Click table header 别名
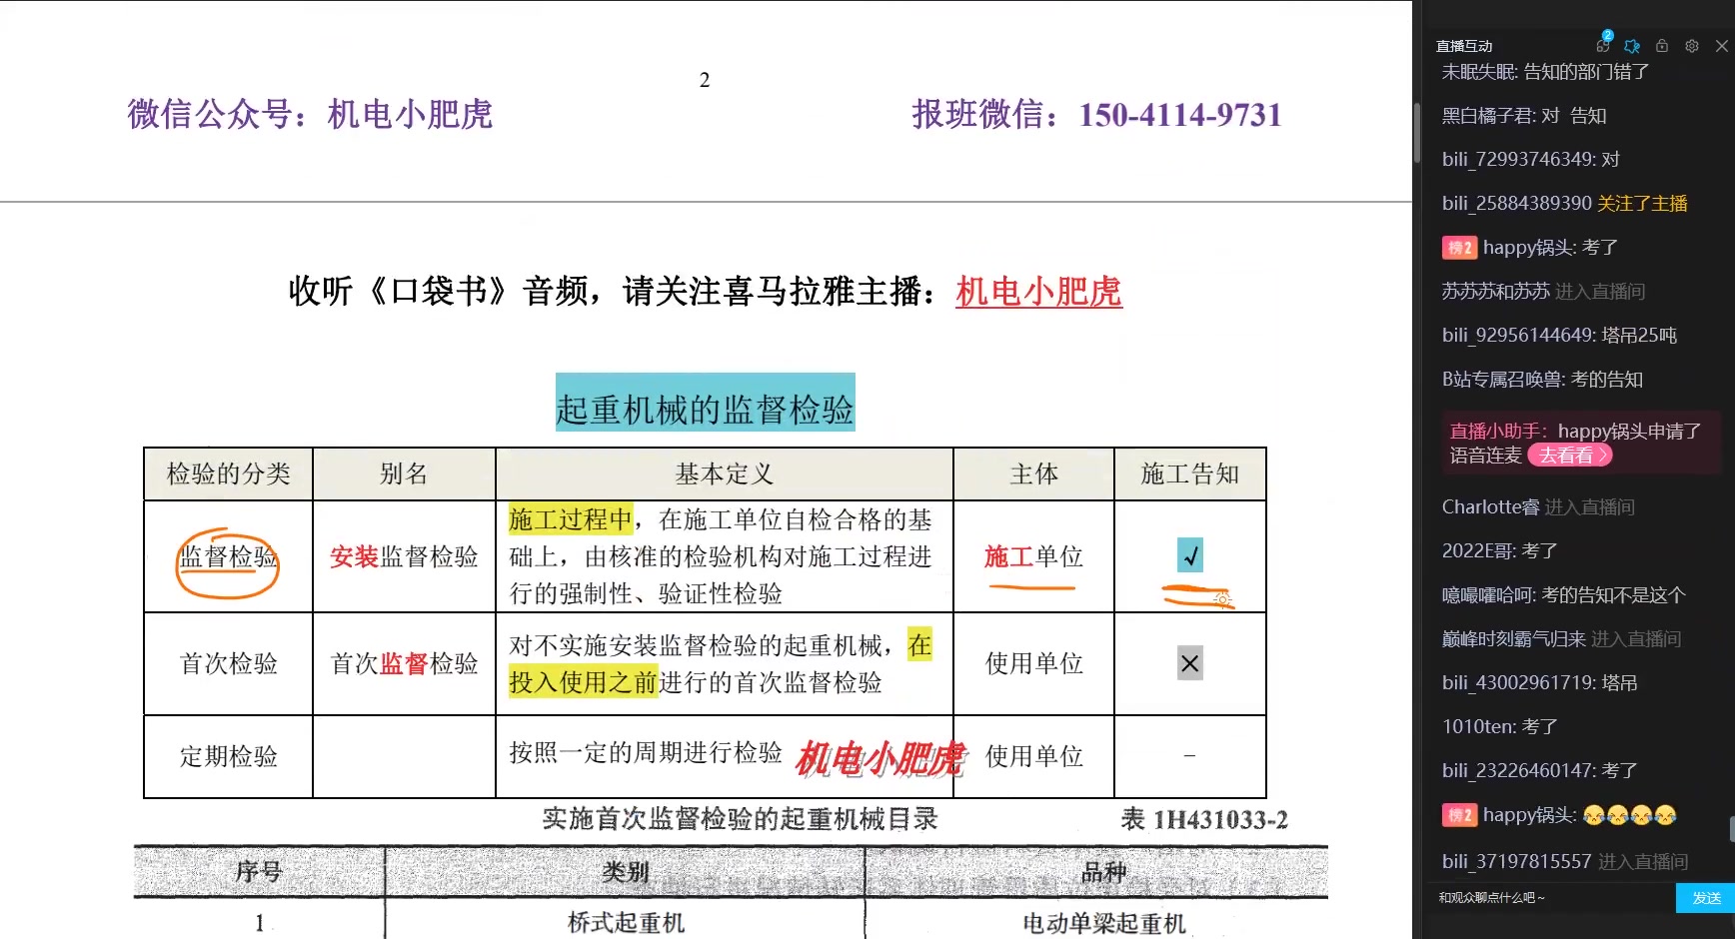This screenshot has width=1735, height=939. [404, 473]
